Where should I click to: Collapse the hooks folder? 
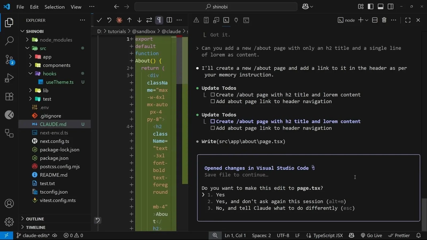30,74
